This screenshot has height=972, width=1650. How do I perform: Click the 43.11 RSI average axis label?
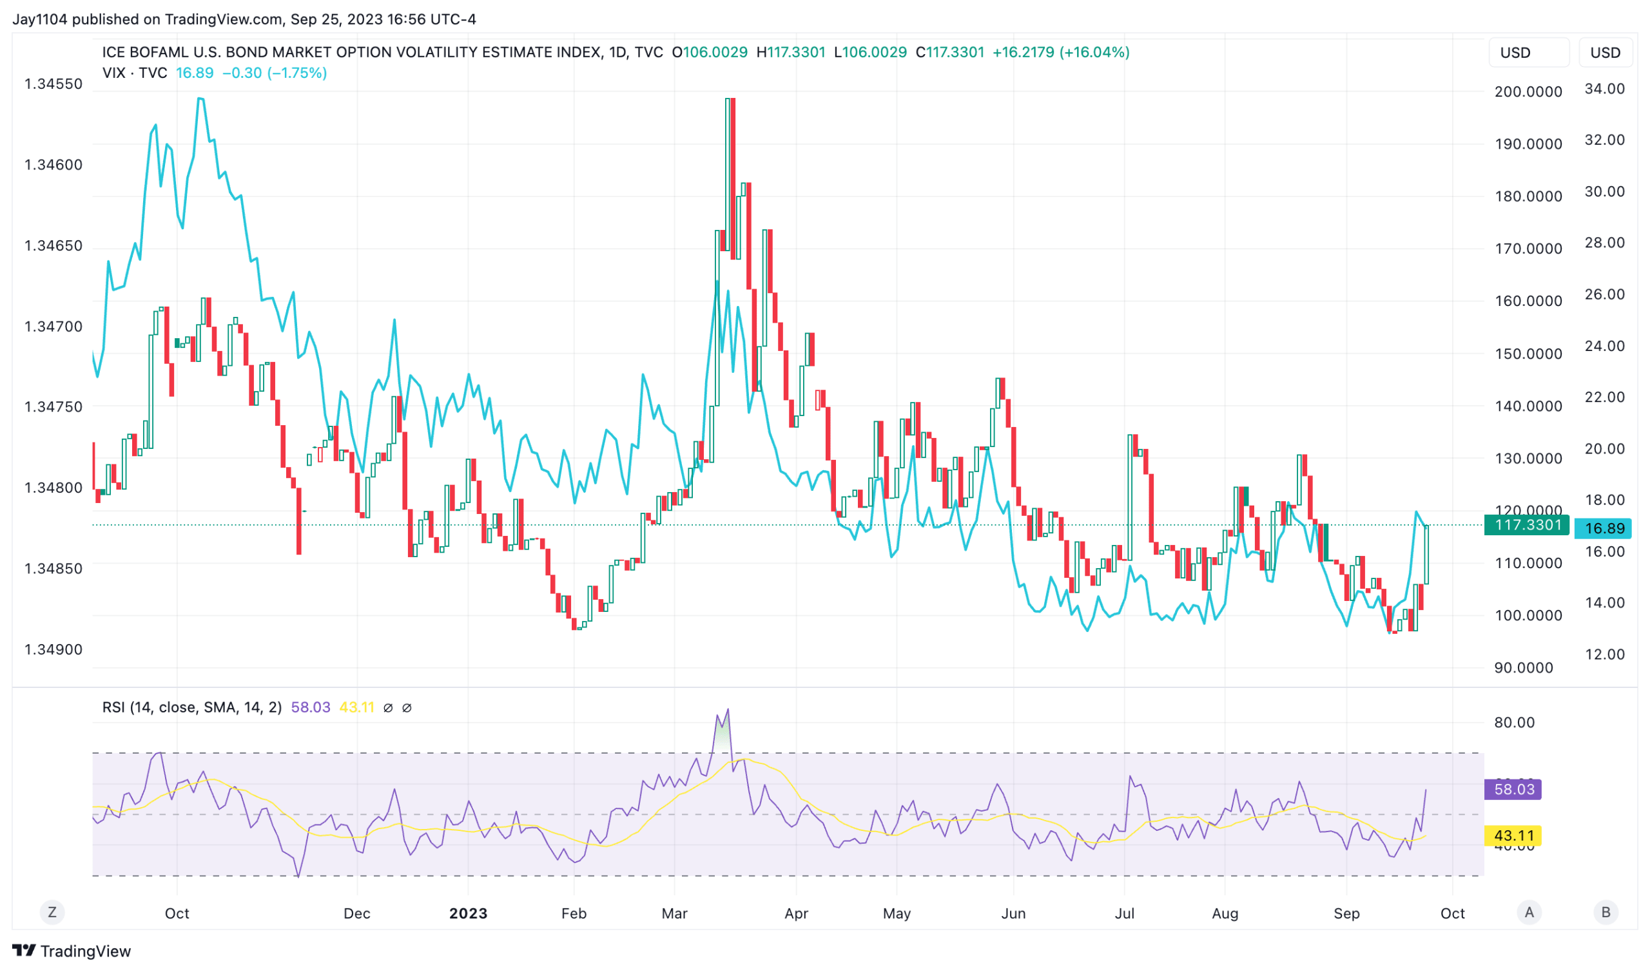(x=1512, y=835)
